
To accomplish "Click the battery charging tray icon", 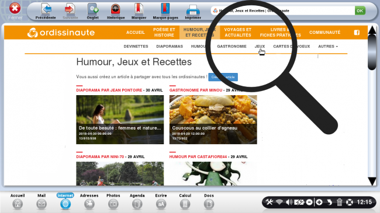I will point(299,202).
